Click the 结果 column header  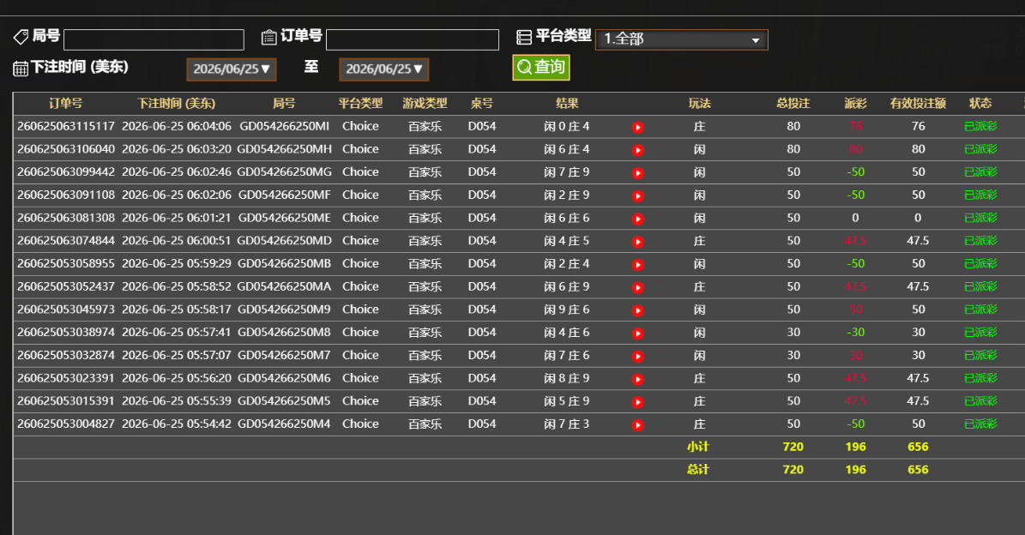567,103
